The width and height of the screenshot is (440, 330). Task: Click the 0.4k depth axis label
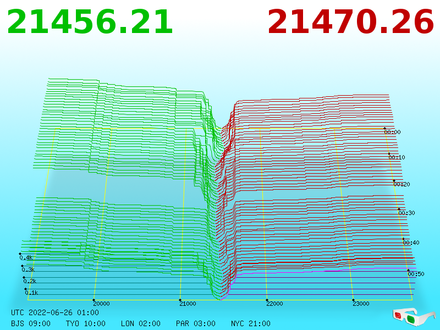point(26,257)
